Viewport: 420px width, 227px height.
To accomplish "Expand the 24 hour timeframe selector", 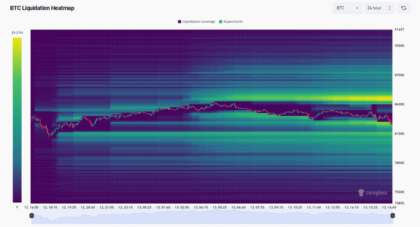I will click(x=379, y=8).
